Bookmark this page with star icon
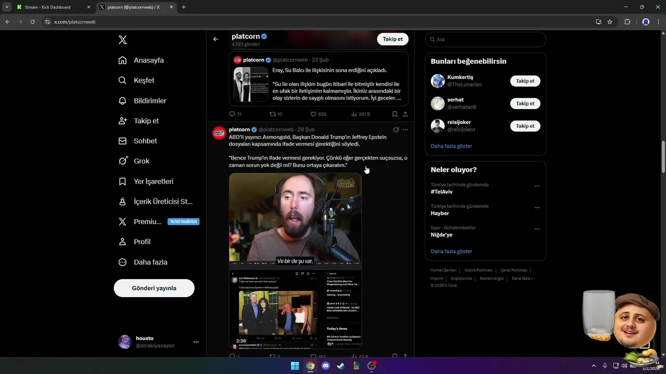 (x=610, y=22)
